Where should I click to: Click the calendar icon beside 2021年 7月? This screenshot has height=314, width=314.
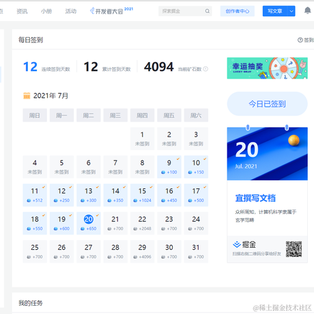(27, 96)
